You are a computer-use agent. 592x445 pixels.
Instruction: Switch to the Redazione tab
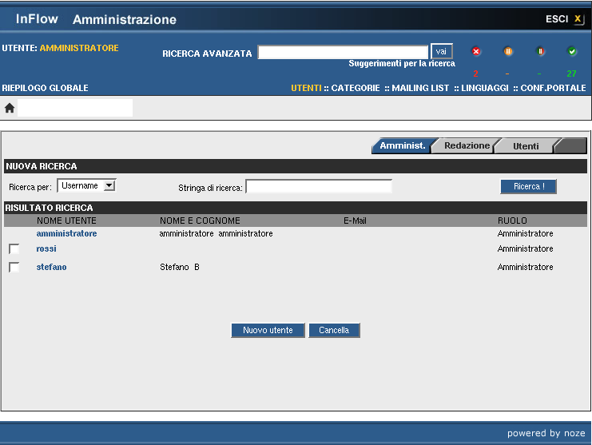click(x=467, y=145)
